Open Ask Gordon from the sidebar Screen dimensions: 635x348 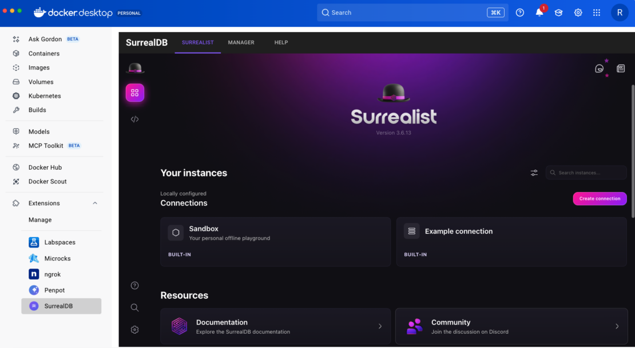(x=45, y=39)
